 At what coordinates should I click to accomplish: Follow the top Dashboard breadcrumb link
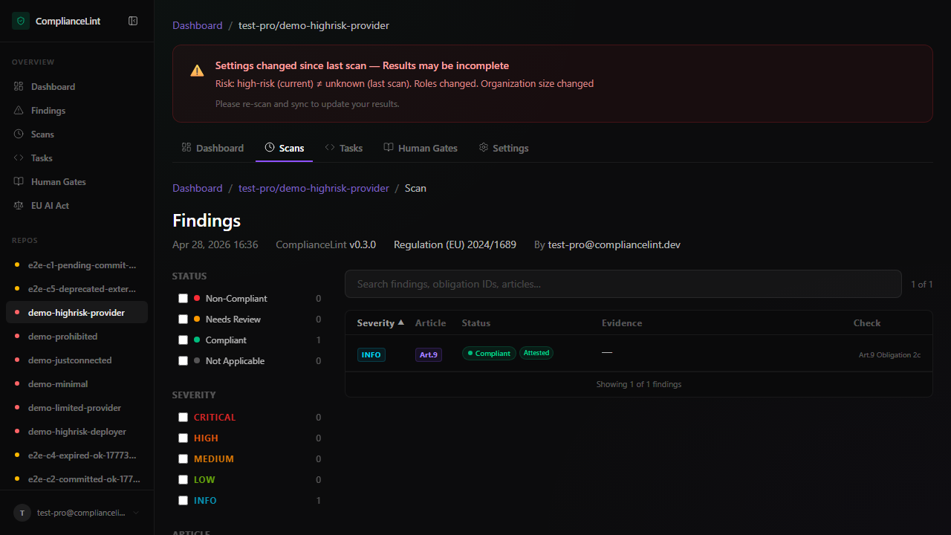coord(197,25)
